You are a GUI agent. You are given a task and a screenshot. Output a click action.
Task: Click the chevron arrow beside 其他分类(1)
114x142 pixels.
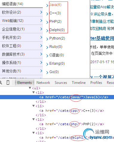(41, 71)
